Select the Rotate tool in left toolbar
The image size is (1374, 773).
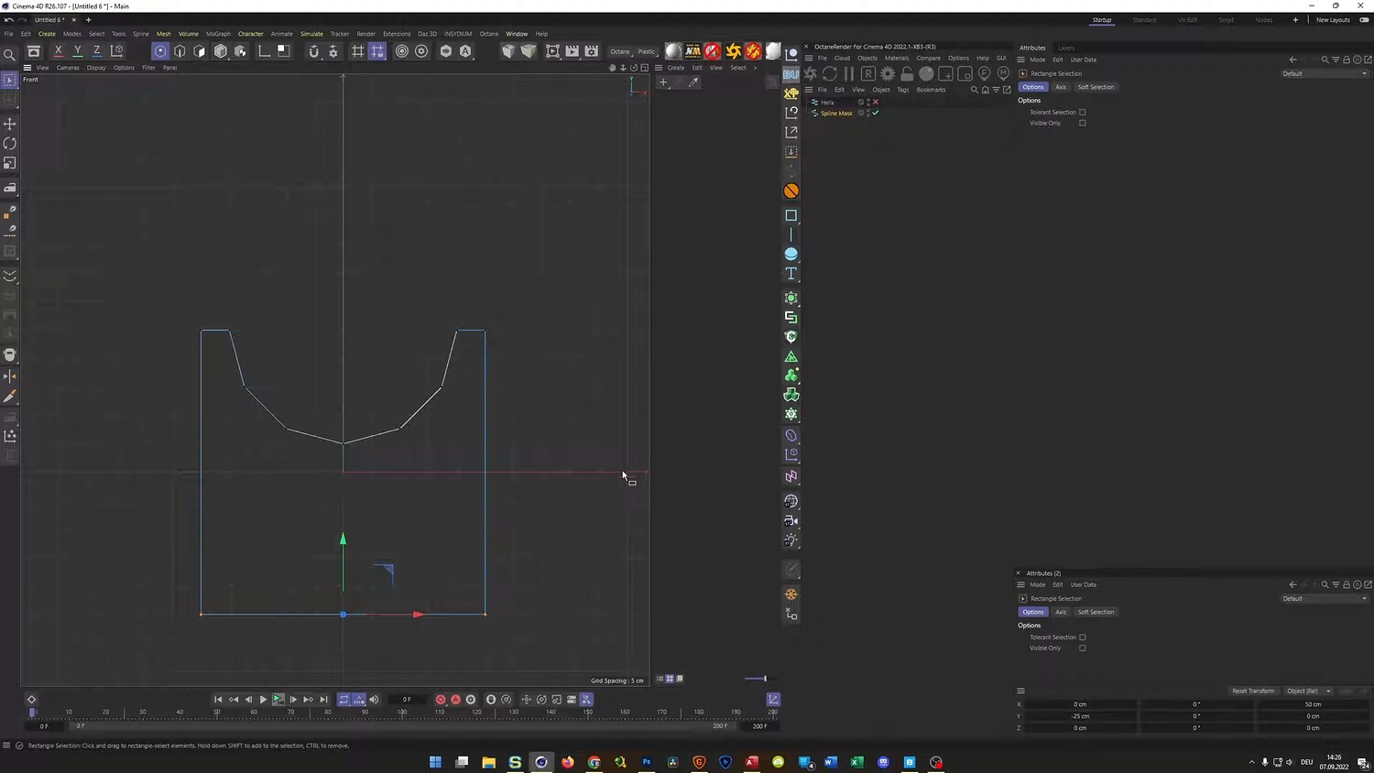pyautogui.click(x=10, y=144)
